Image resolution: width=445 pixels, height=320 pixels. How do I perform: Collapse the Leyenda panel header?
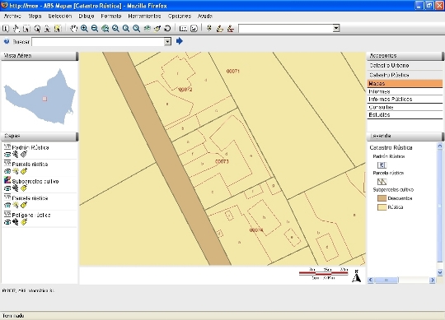[x=405, y=137]
